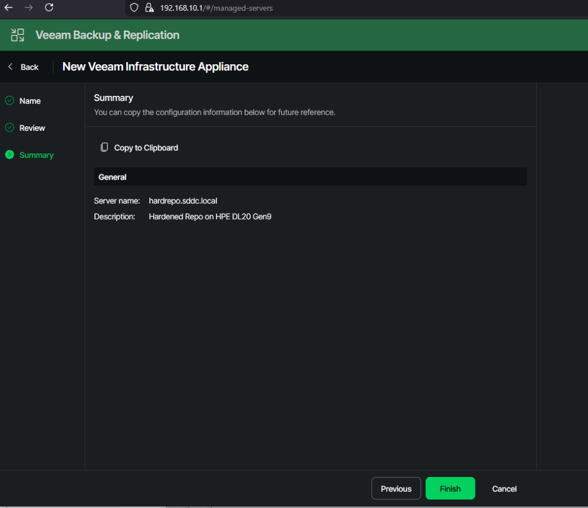The image size is (588, 508).
Task: Cancel the new appliance wizard
Action: pos(504,488)
